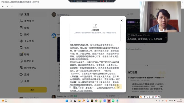This screenshot has width=184, height=103.
Task: Click the IME voice input microphone
Action: [150, 97]
